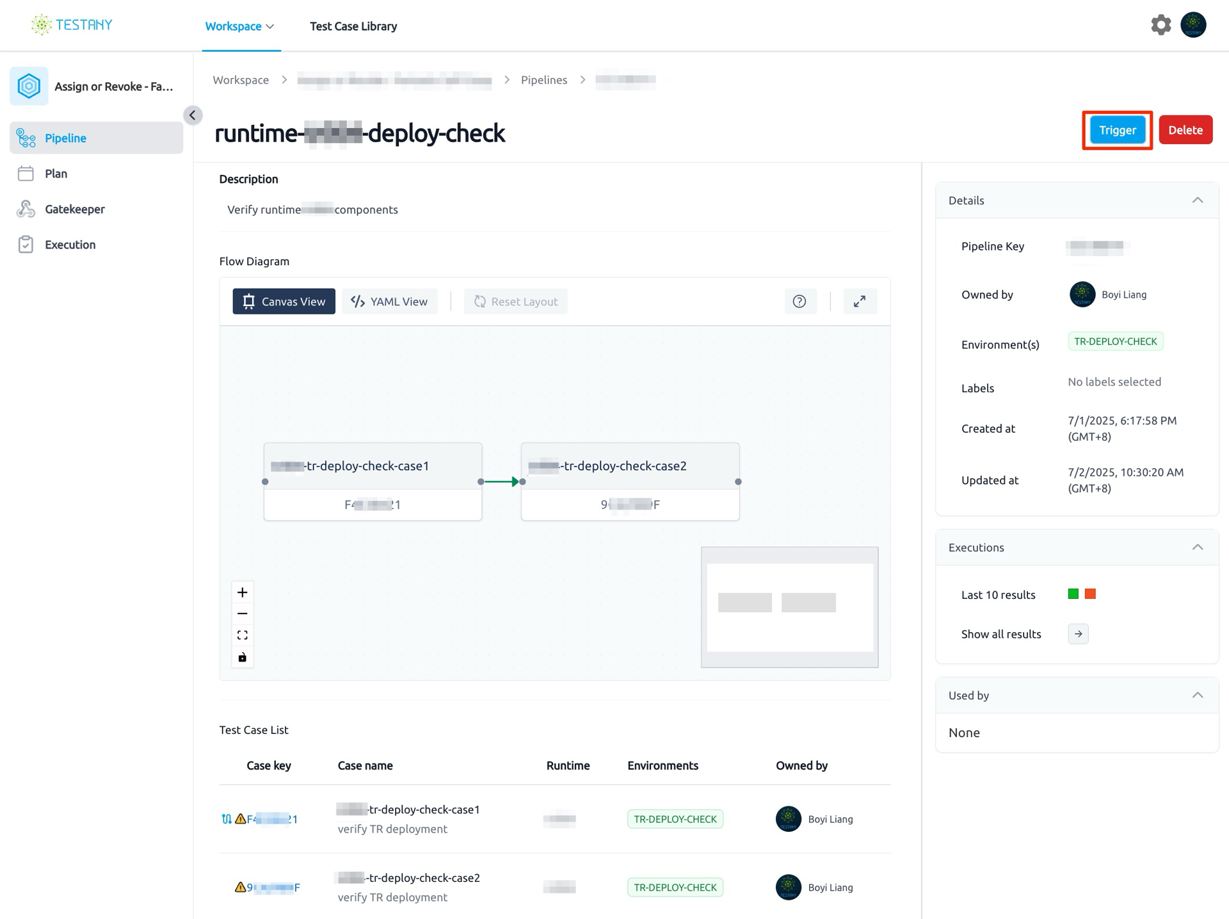
Task: Click the Trigger button
Action: (1118, 130)
